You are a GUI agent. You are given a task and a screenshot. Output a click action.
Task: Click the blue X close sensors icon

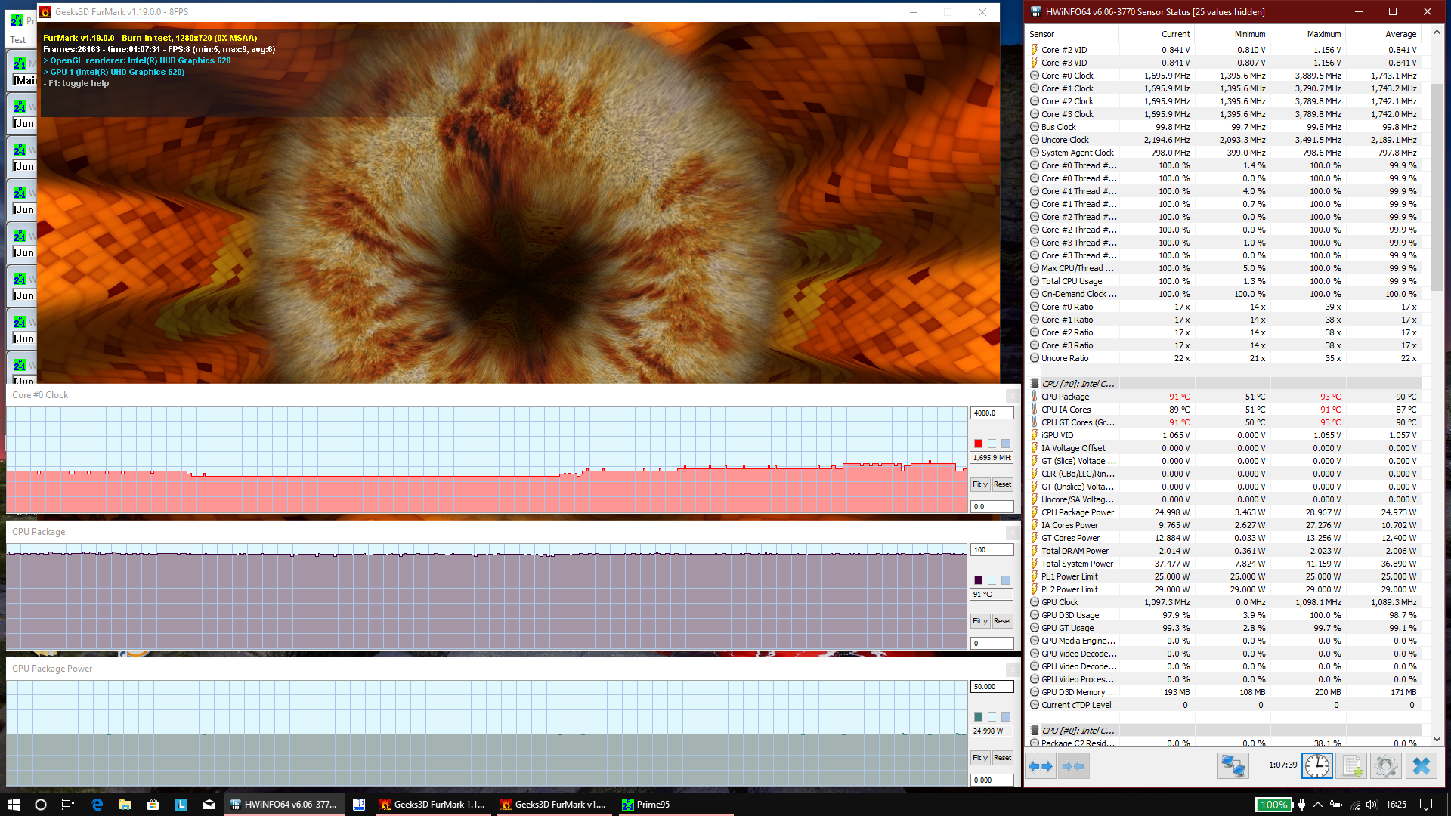1421,766
